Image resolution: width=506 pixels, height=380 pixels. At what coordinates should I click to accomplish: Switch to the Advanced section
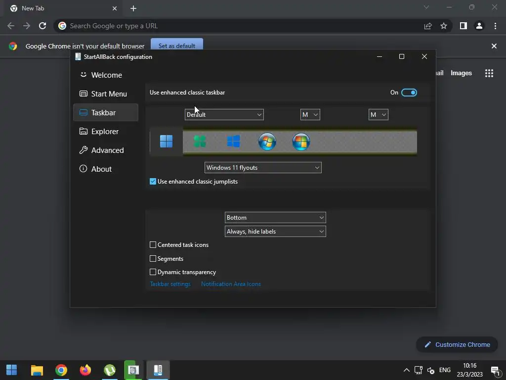coord(106,150)
